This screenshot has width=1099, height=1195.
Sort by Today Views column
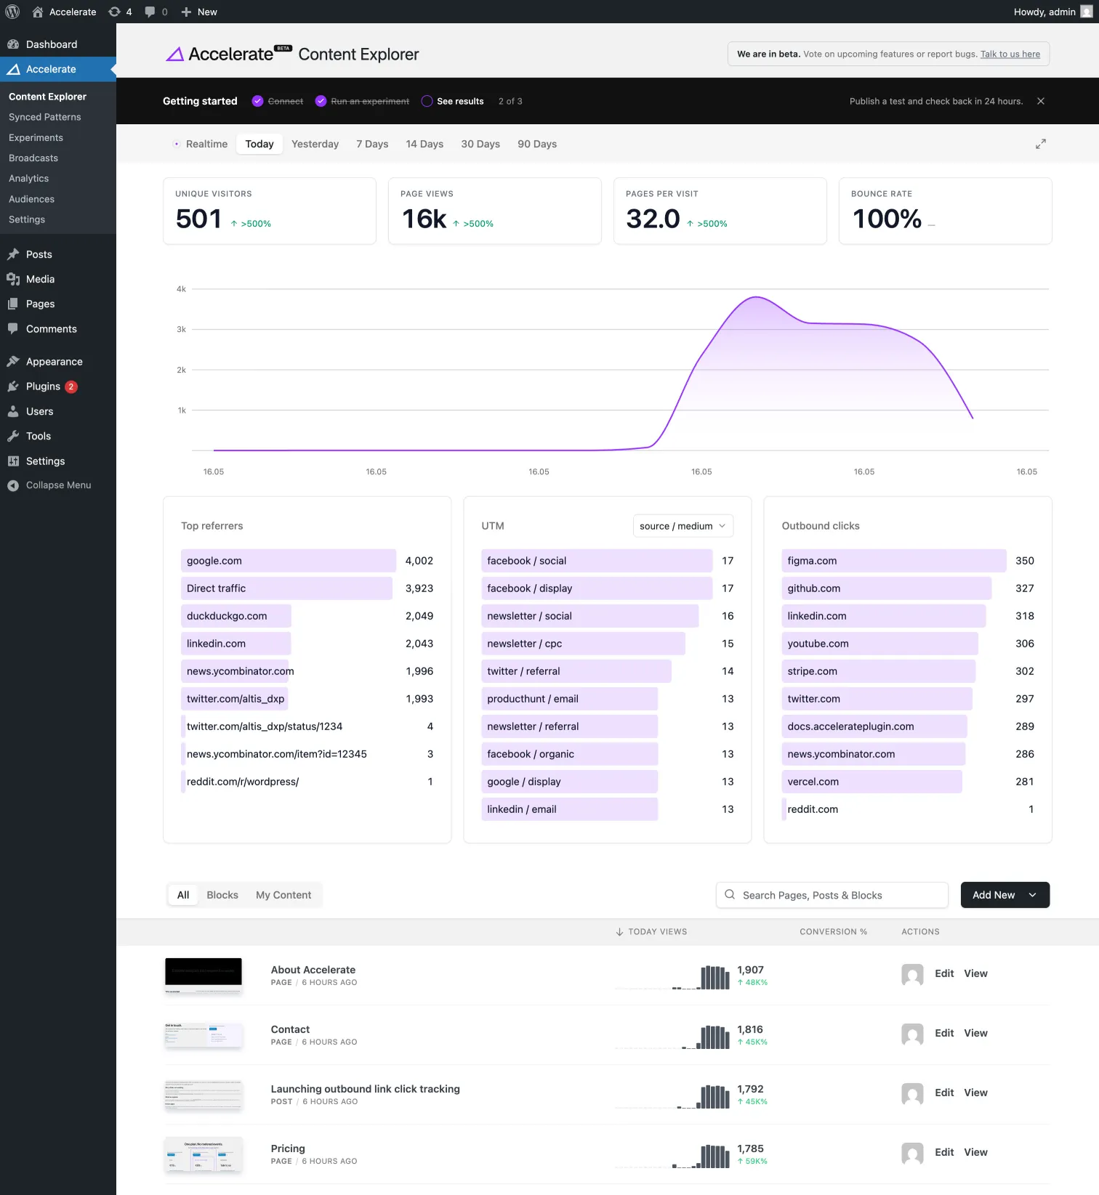tap(651, 931)
